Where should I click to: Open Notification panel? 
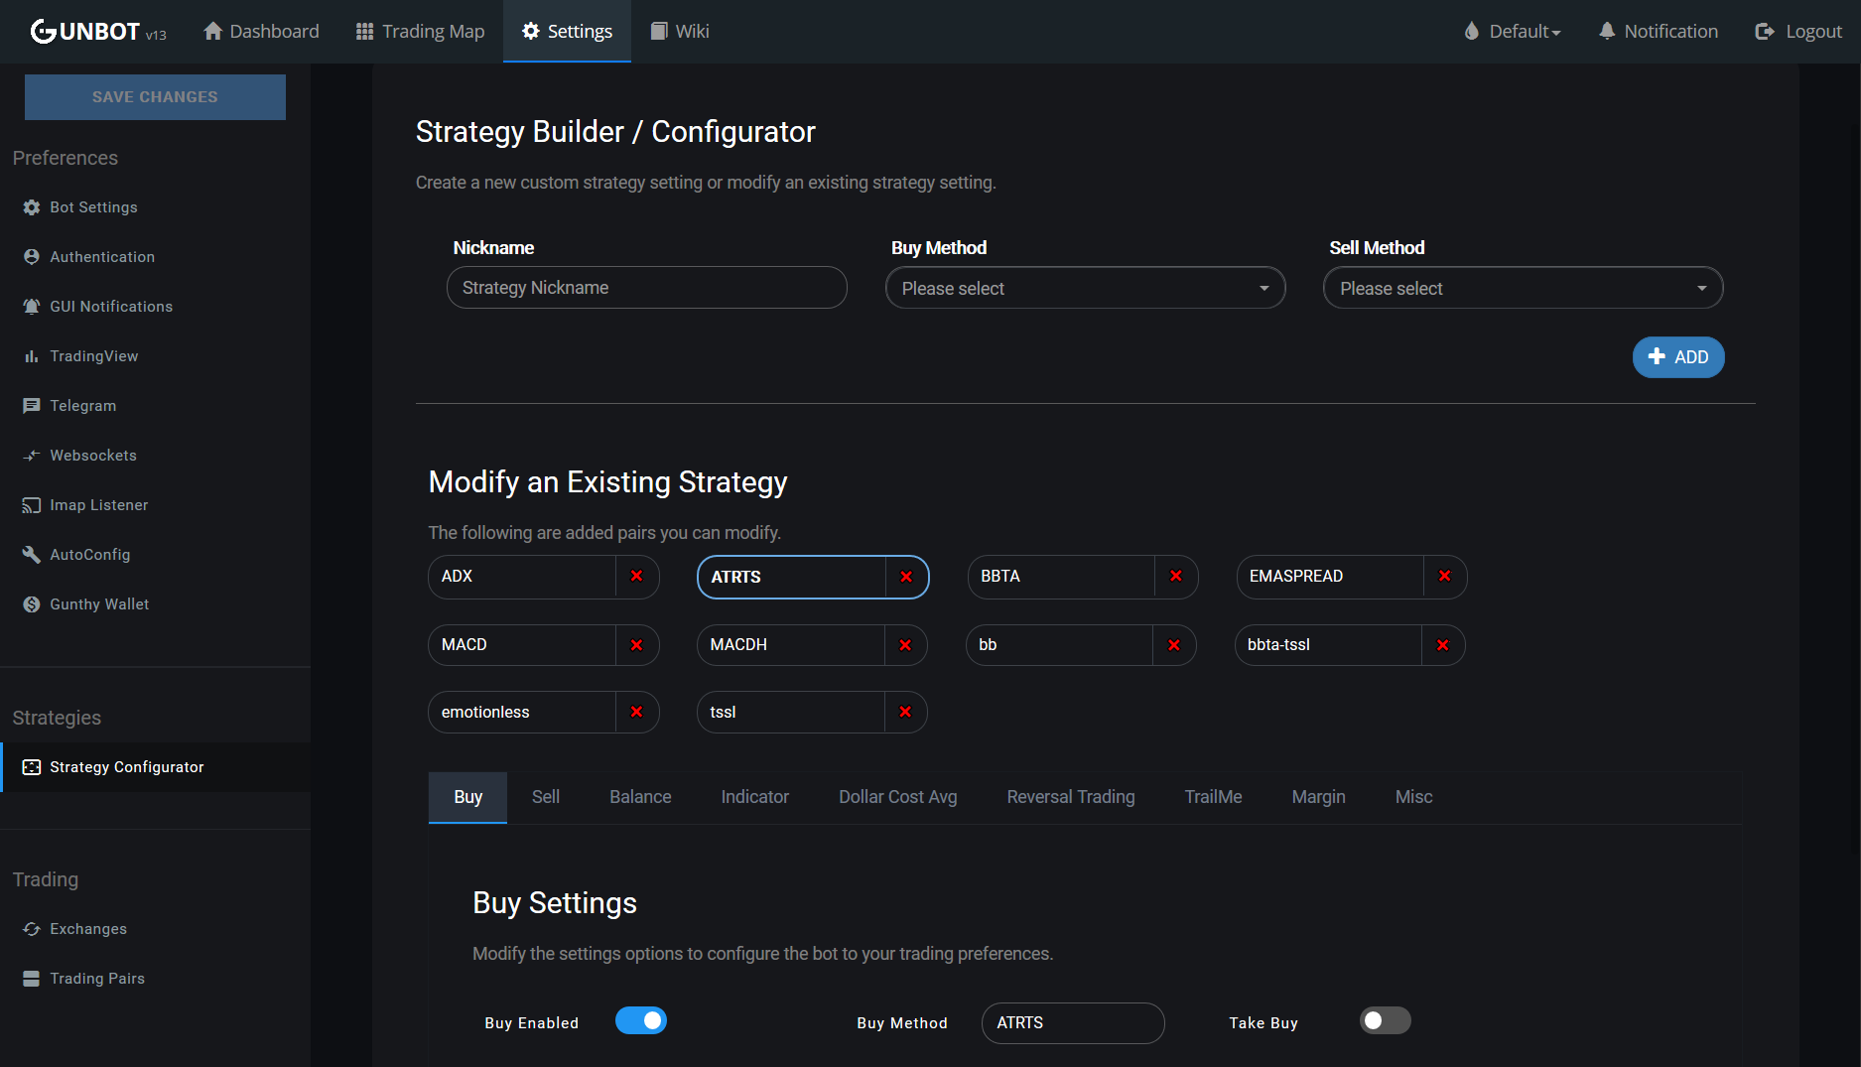[1659, 32]
